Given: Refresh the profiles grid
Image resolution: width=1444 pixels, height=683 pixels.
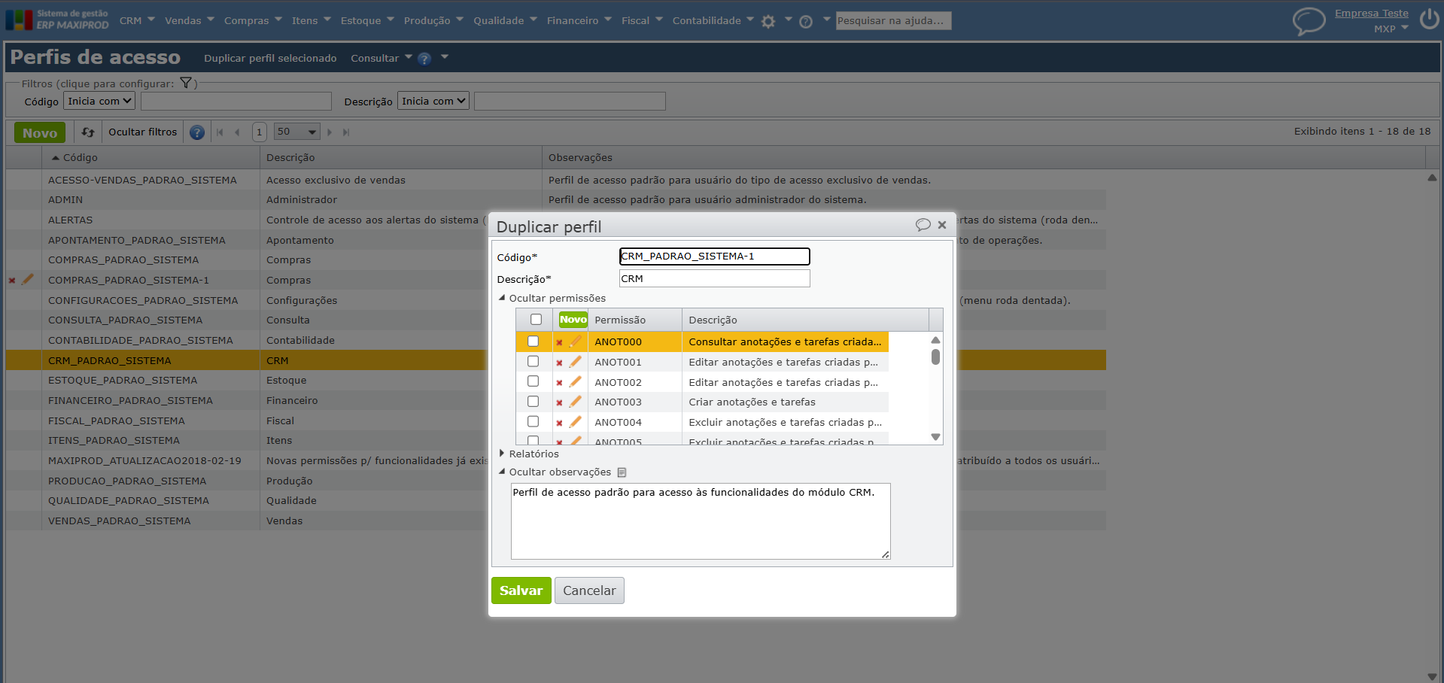Looking at the screenshot, I should point(88,132).
